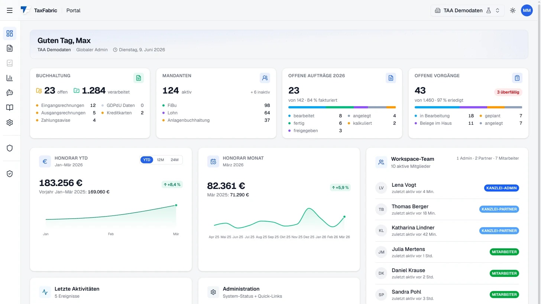This screenshot has height=304, width=541.
Task: Click Thomas Berger's KANZLEI-PARTNER badge
Action: click(499, 209)
